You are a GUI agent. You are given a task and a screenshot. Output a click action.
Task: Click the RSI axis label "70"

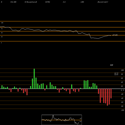tap(2, 29)
